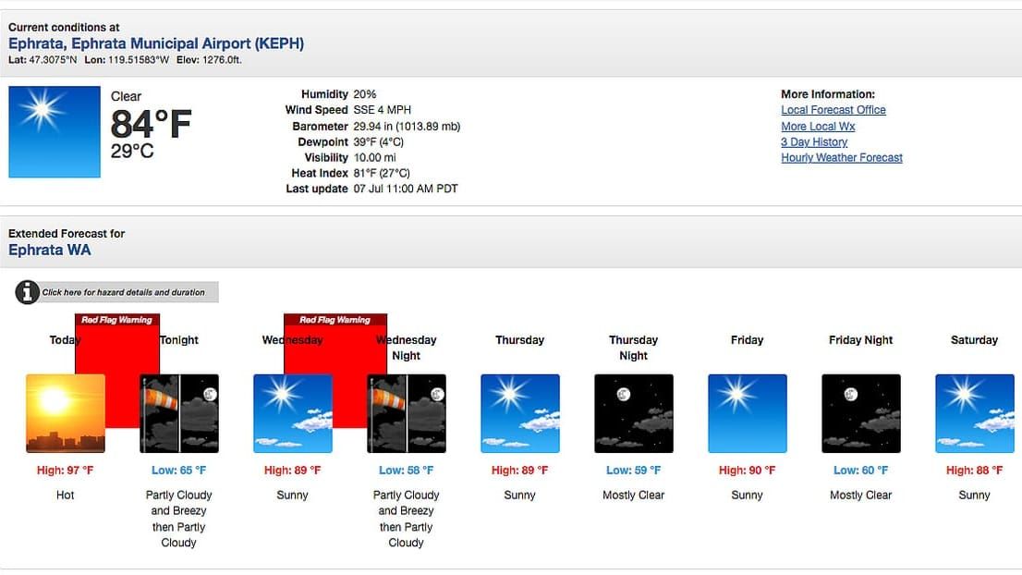Click the High: 88 °F label
Image resolution: width=1022 pixels, height=575 pixels.
[x=975, y=470]
